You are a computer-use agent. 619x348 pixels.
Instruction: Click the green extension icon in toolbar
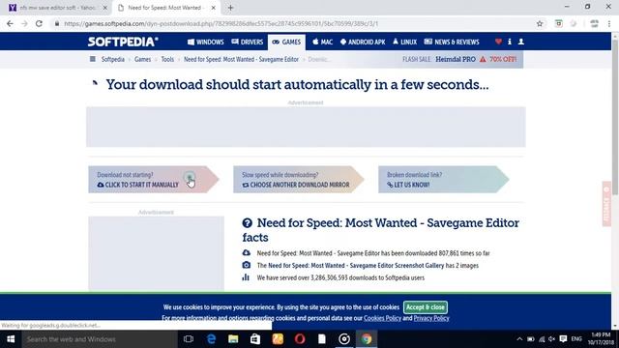tap(559, 23)
